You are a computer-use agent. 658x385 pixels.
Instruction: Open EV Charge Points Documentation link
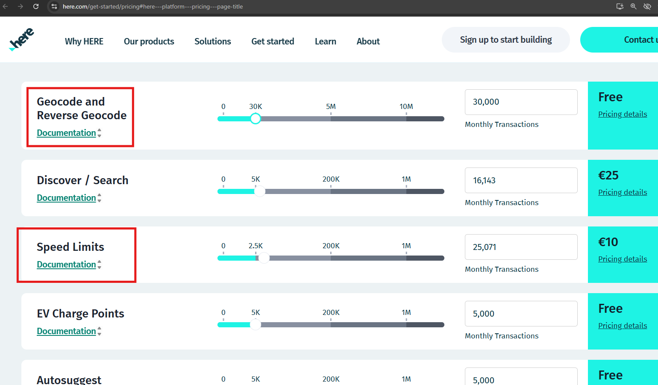coord(66,331)
